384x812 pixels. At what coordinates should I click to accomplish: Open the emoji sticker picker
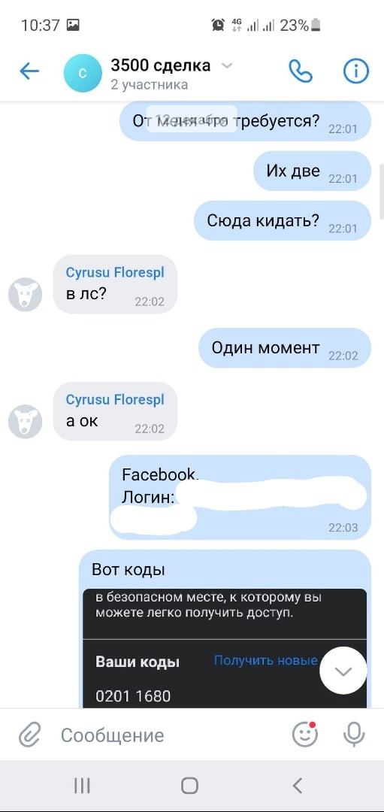click(305, 734)
